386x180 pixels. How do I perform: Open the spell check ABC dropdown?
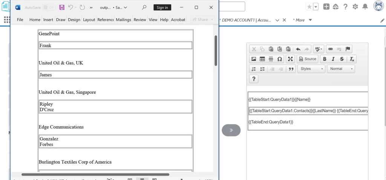pos(319,49)
